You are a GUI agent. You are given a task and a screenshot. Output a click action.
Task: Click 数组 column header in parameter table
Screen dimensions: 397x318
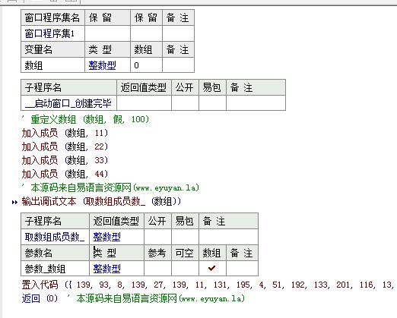212,253
